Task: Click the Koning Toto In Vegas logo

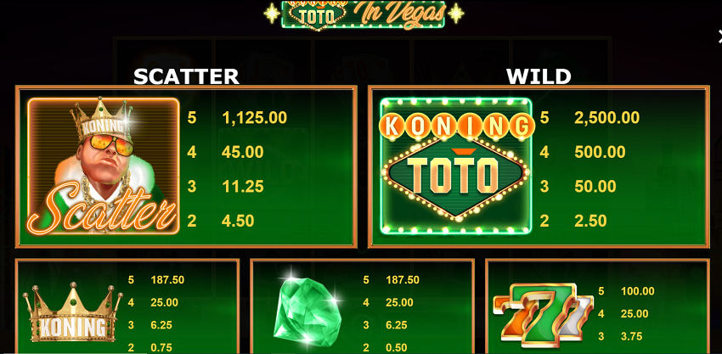Action: pos(364,14)
